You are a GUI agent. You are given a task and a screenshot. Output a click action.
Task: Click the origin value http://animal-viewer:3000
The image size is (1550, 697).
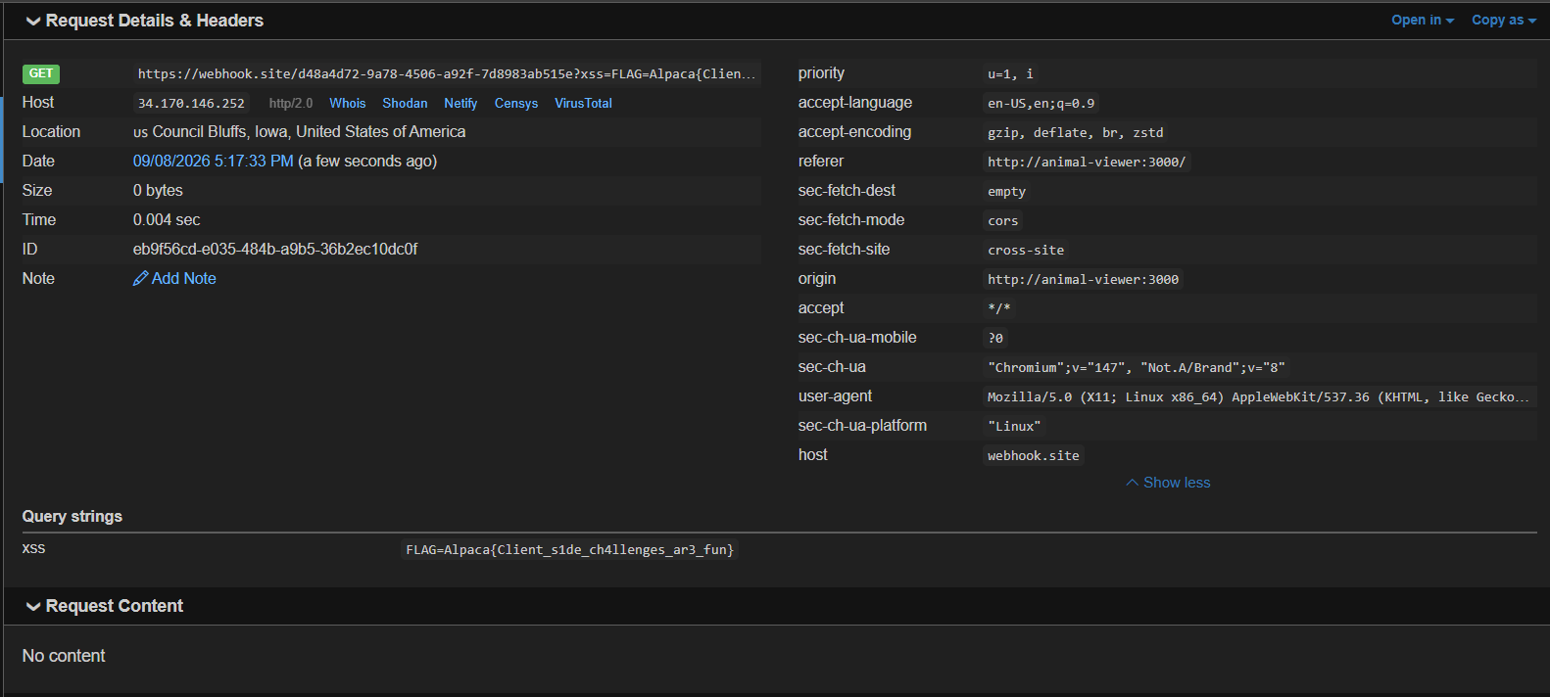pos(1083,279)
